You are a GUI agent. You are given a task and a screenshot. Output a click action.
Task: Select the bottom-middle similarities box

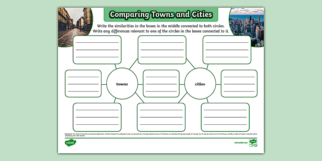click(x=161, y=117)
